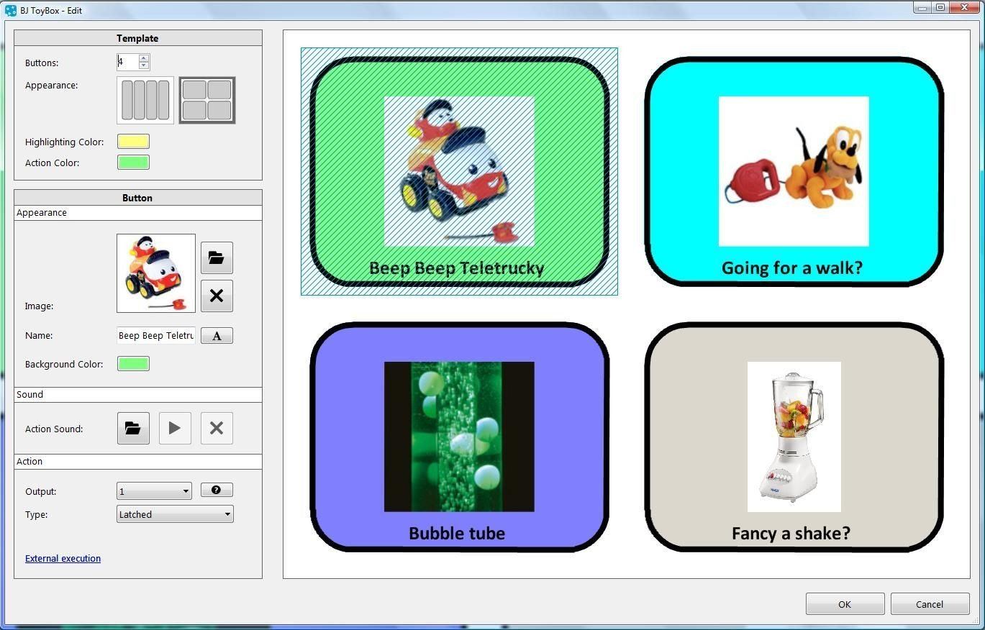Select the Bubble tube button tile
Screen dimensions: 985x630
459,437
